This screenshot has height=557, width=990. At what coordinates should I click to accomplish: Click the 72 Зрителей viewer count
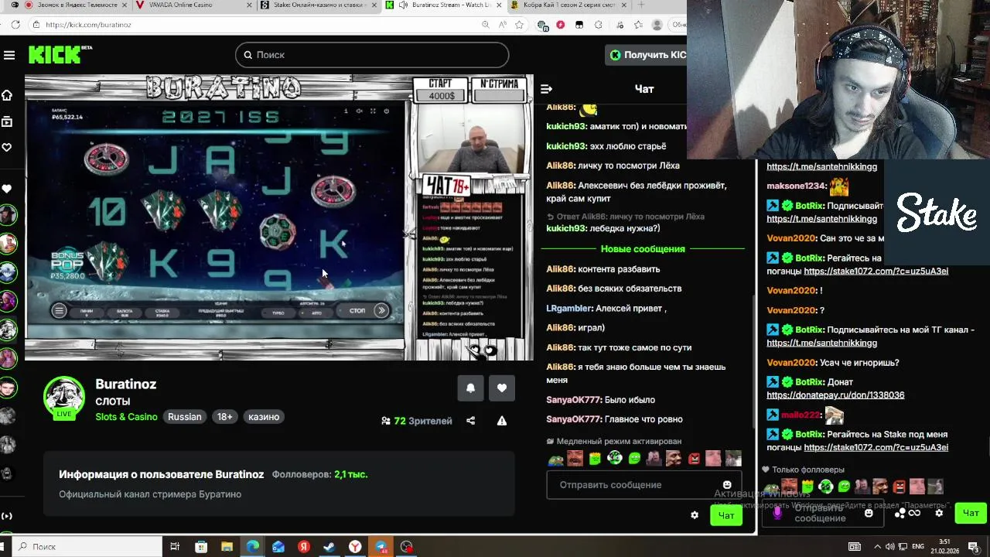[417, 421]
